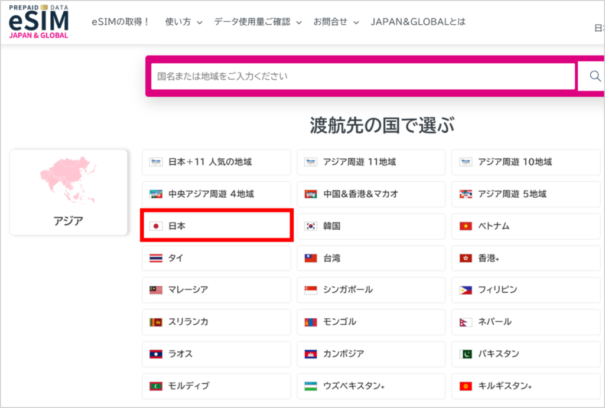Click the Vietnam flag icon beside ベトナム
605x408 pixels.
click(x=465, y=226)
